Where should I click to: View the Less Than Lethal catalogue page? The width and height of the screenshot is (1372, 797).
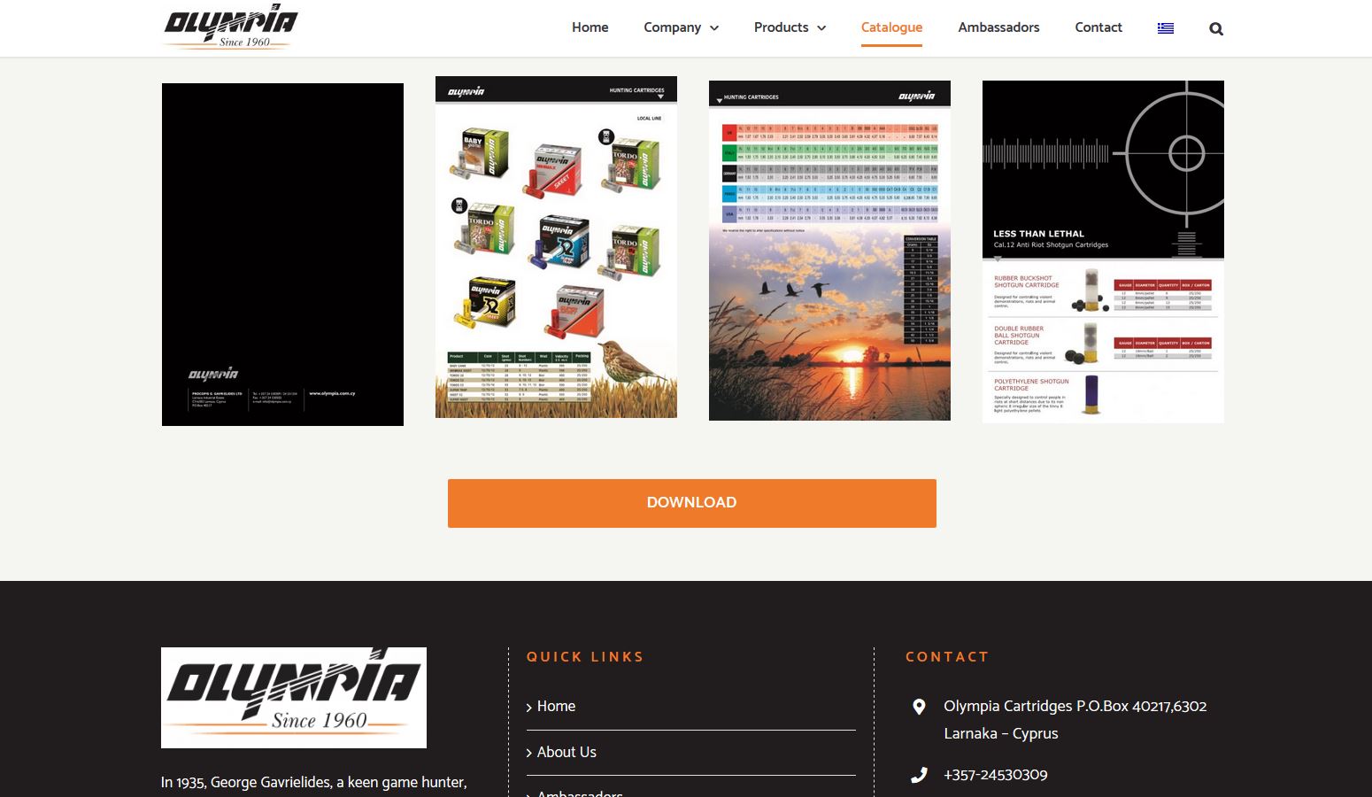tap(1103, 251)
